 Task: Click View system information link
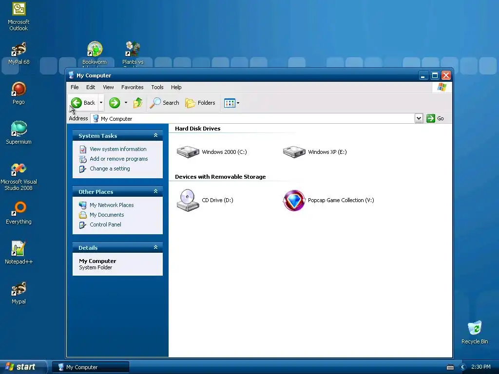tap(118, 149)
